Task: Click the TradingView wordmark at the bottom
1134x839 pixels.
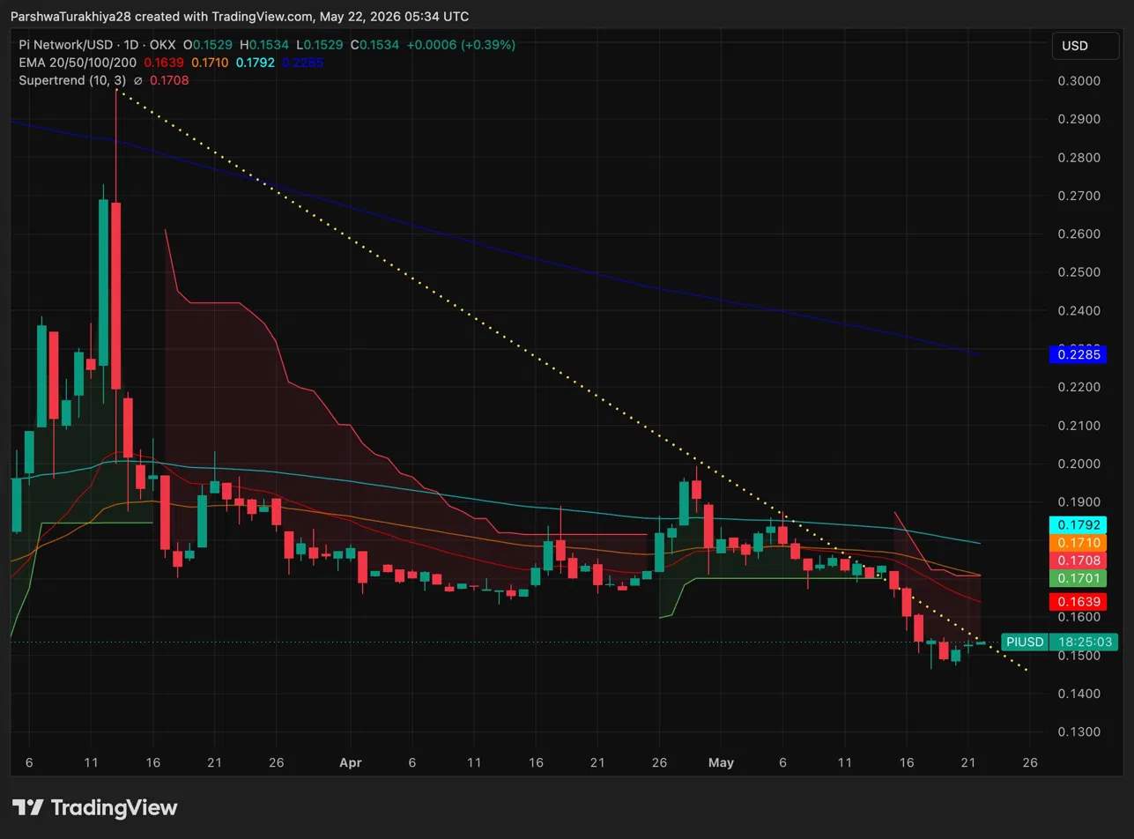Action: tap(115, 807)
